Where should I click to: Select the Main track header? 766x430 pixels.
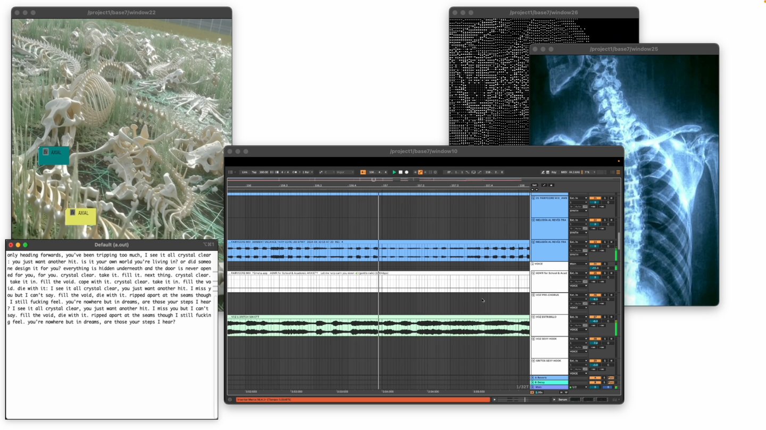(550, 387)
